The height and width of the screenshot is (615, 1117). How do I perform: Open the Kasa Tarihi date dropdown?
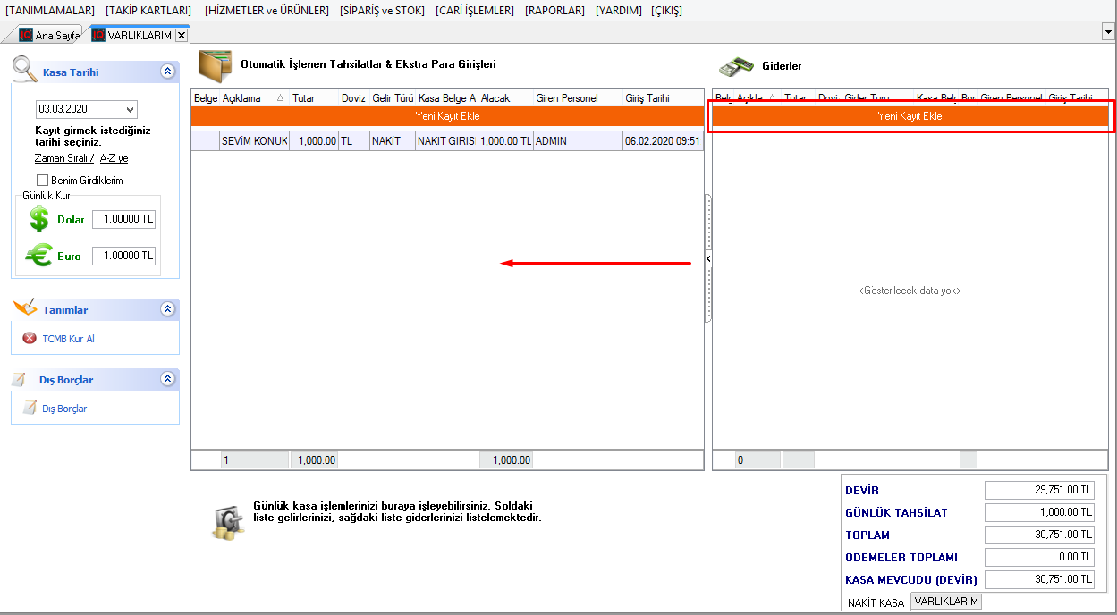pyautogui.click(x=131, y=109)
